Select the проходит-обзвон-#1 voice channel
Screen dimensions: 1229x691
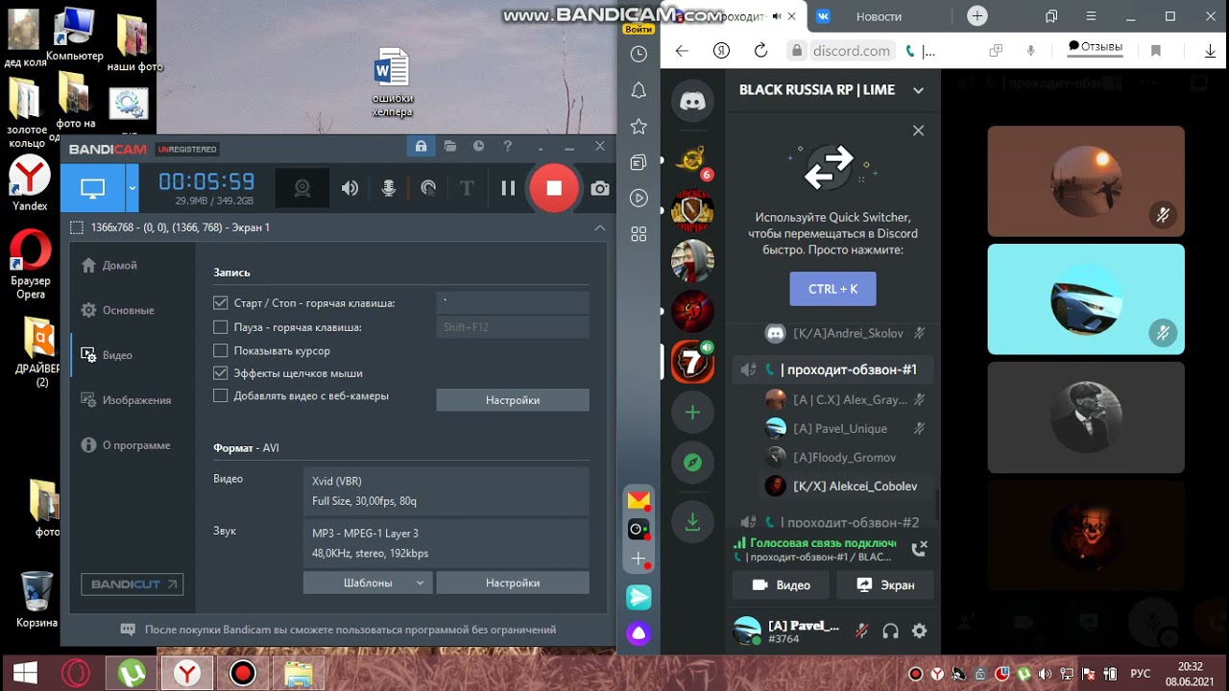[831, 369]
